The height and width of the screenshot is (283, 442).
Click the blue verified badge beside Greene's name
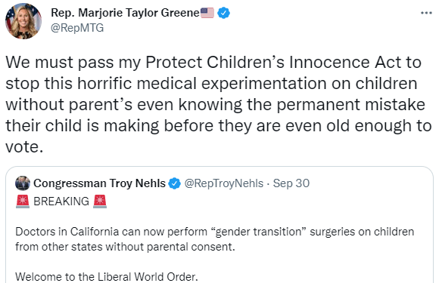coord(224,14)
